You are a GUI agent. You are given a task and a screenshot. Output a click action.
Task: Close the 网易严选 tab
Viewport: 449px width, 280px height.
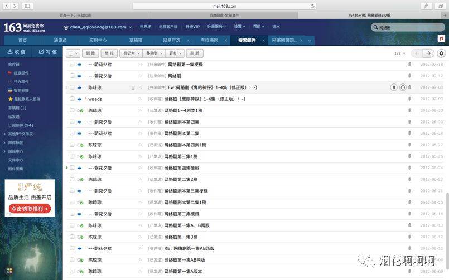[x=188, y=40]
